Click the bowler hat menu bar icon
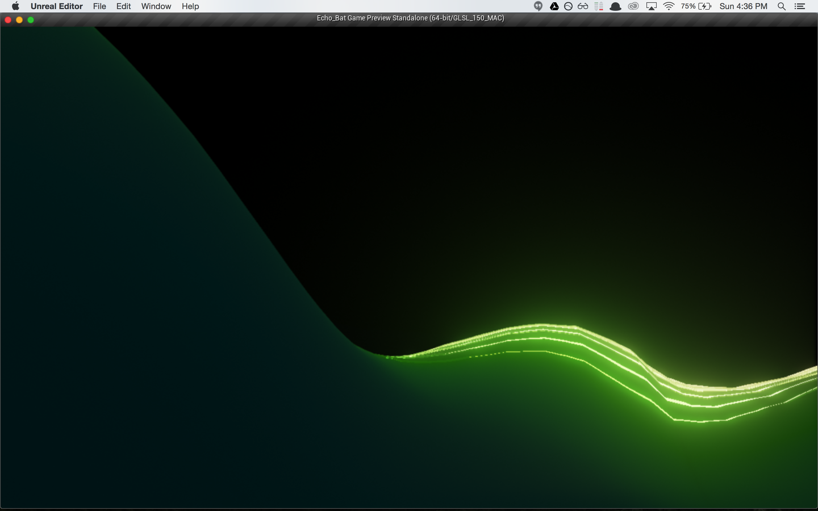The width and height of the screenshot is (818, 511). pos(615,6)
